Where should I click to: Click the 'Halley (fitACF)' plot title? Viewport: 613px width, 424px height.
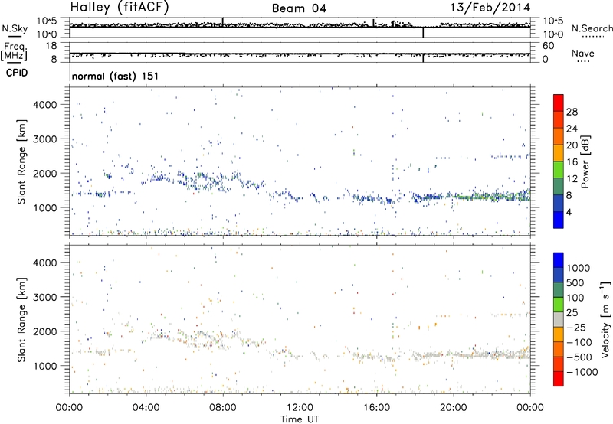(x=120, y=8)
